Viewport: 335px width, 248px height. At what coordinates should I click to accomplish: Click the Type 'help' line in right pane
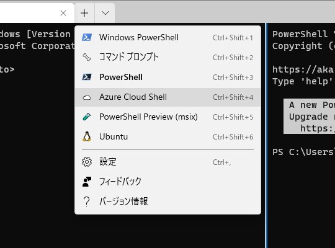coord(303,81)
